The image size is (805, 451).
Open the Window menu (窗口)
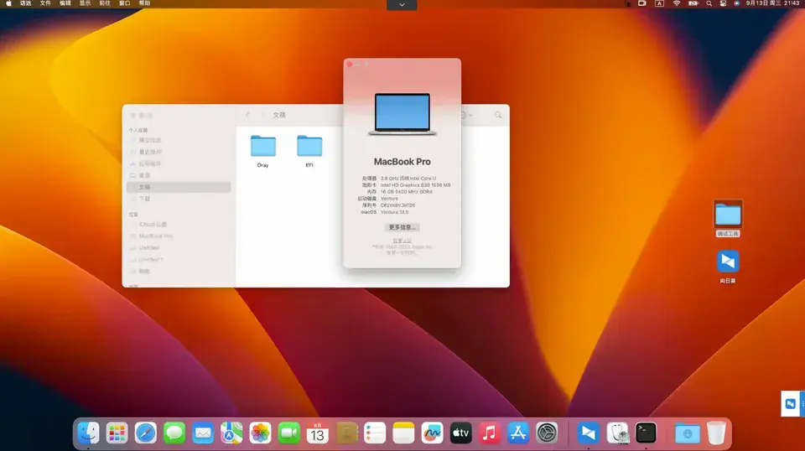[x=125, y=3]
